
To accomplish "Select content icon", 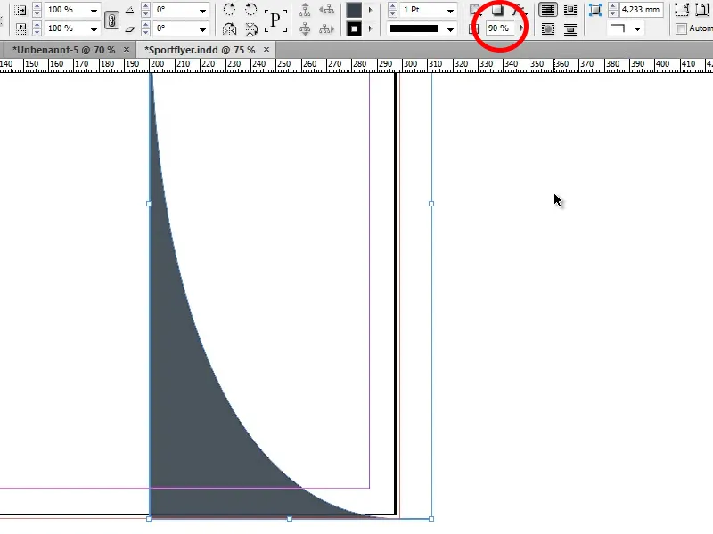I will coord(305,29).
